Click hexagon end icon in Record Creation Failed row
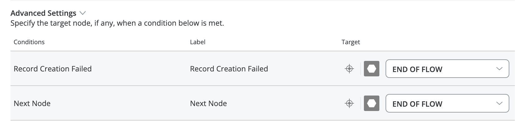 point(372,69)
